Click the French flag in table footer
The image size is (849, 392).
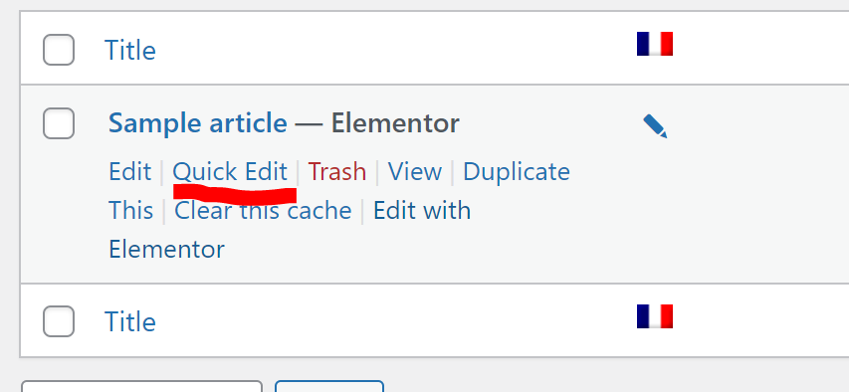(655, 316)
